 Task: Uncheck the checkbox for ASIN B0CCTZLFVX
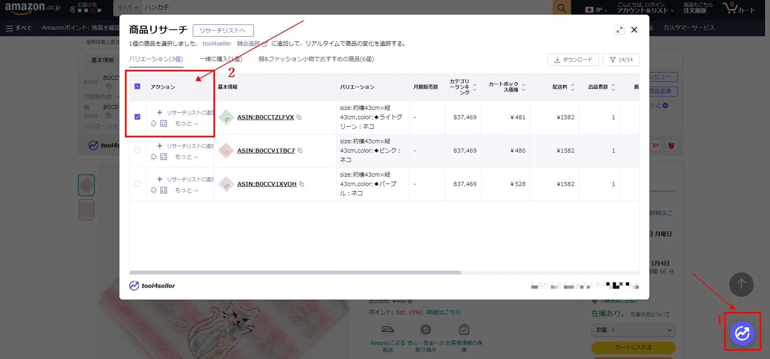(x=137, y=117)
